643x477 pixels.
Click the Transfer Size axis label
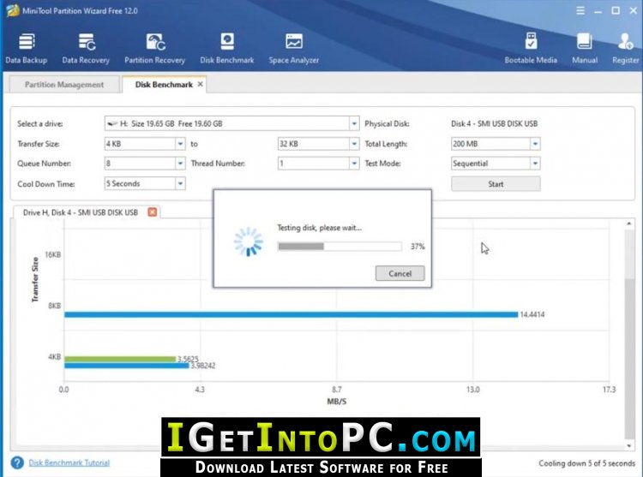pos(35,280)
